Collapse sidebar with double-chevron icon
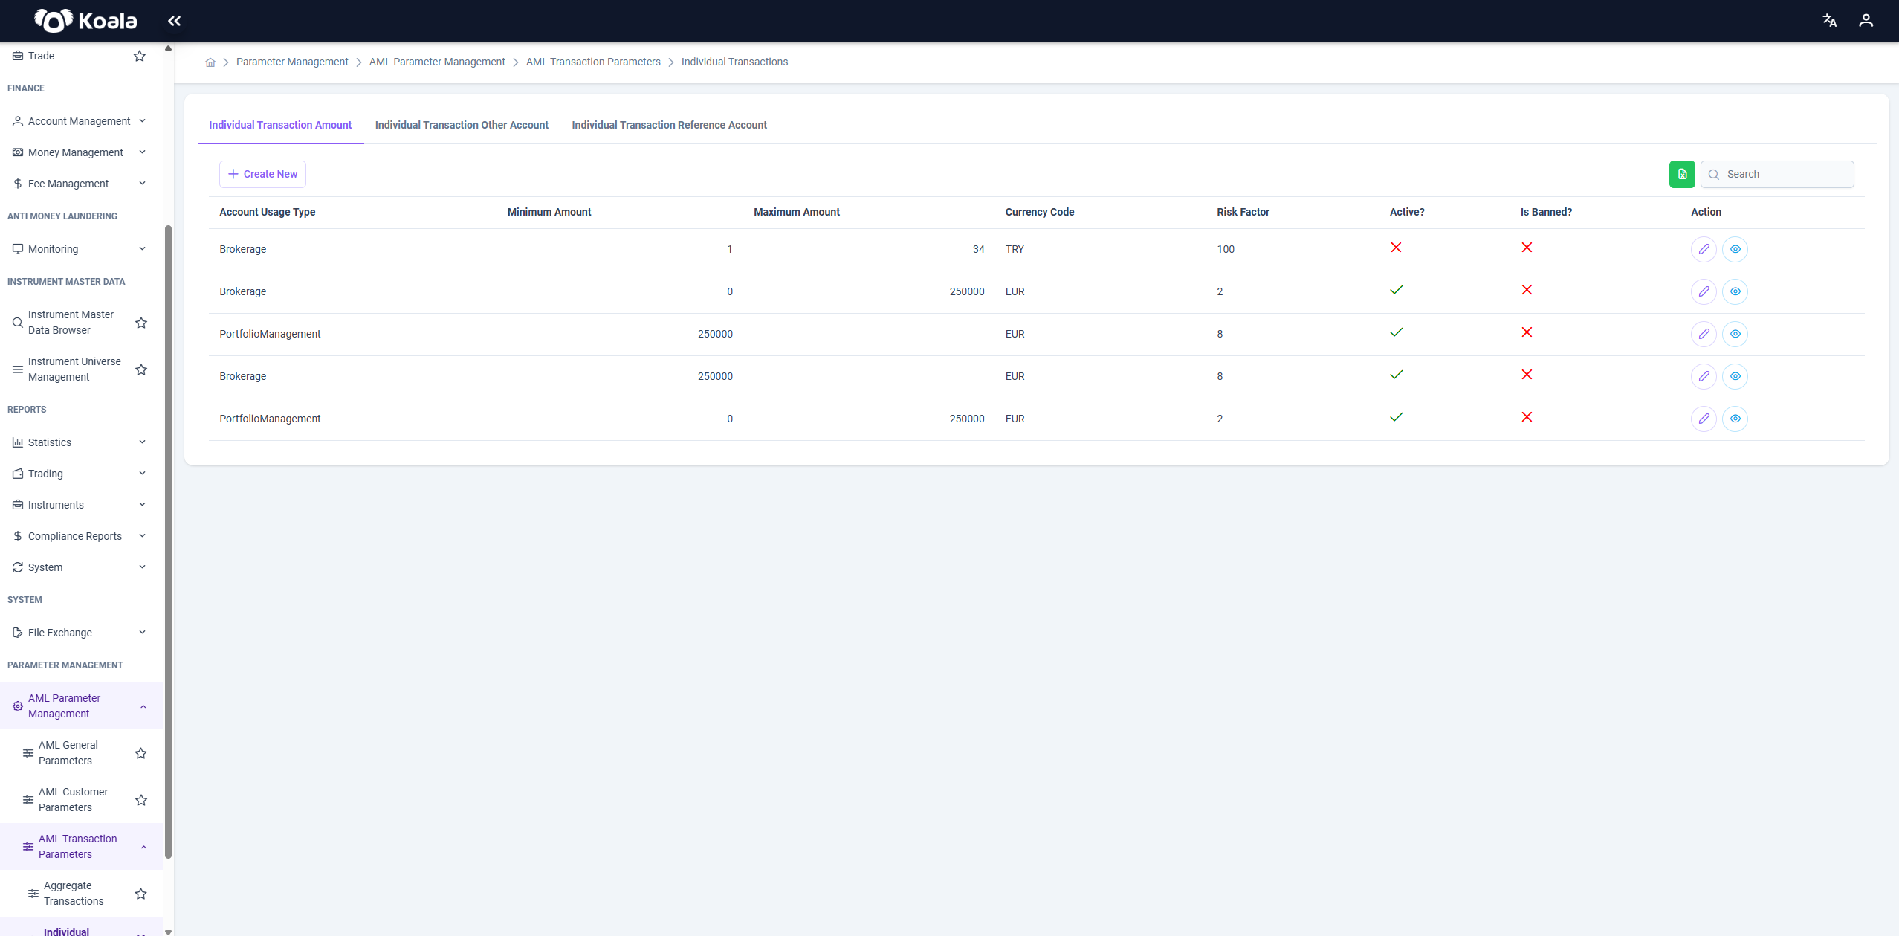1899x936 pixels. [174, 21]
